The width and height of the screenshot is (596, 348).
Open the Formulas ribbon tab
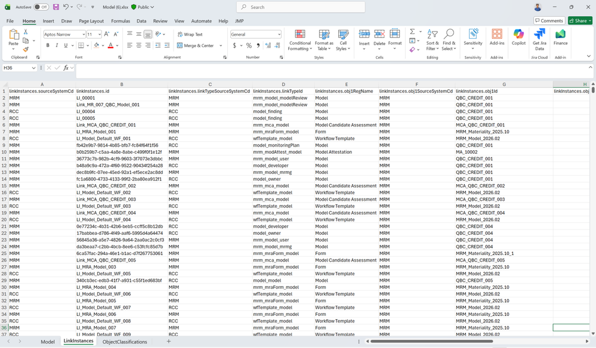(121, 21)
